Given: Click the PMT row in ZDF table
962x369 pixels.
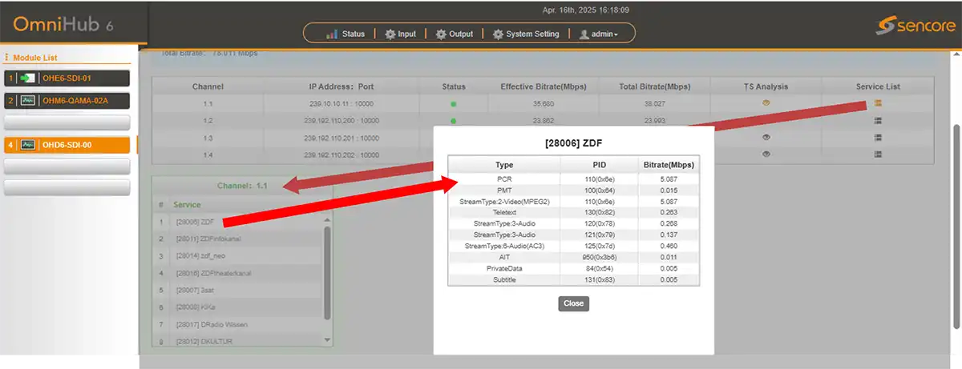Looking at the screenshot, I should coord(574,191).
